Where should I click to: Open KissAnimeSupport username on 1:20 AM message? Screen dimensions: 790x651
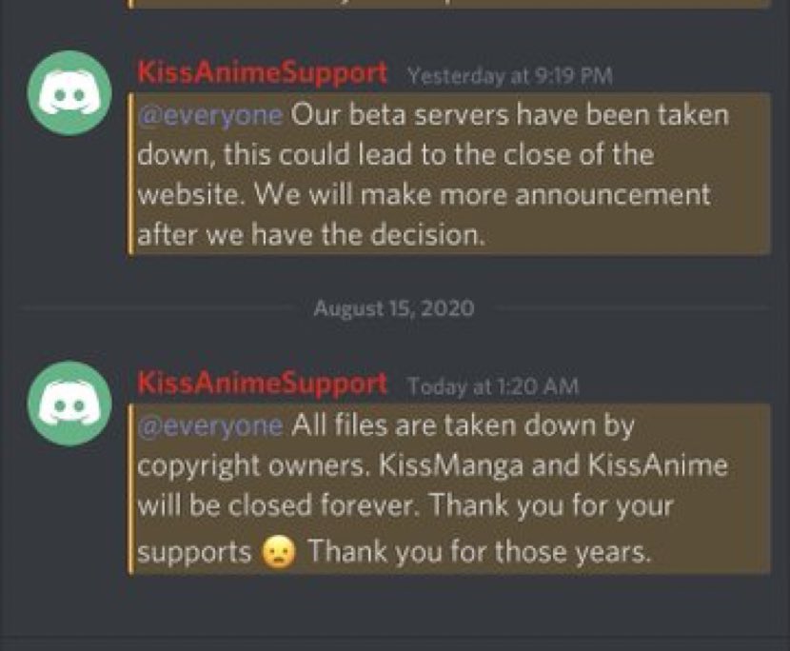click(x=263, y=384)
